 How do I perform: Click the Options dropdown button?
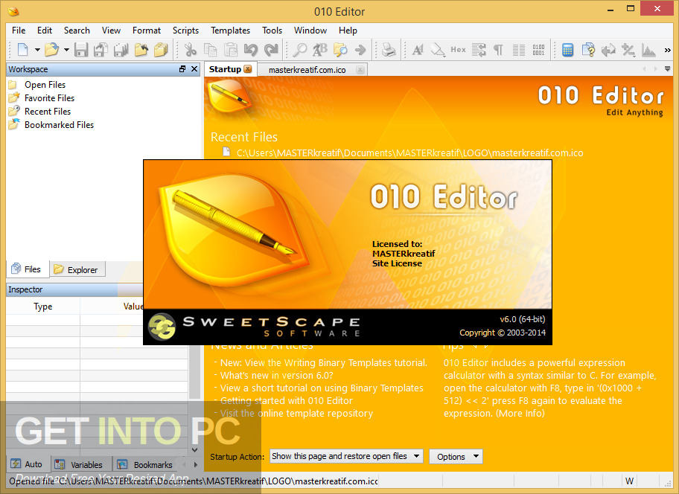[x=456, y=456]
